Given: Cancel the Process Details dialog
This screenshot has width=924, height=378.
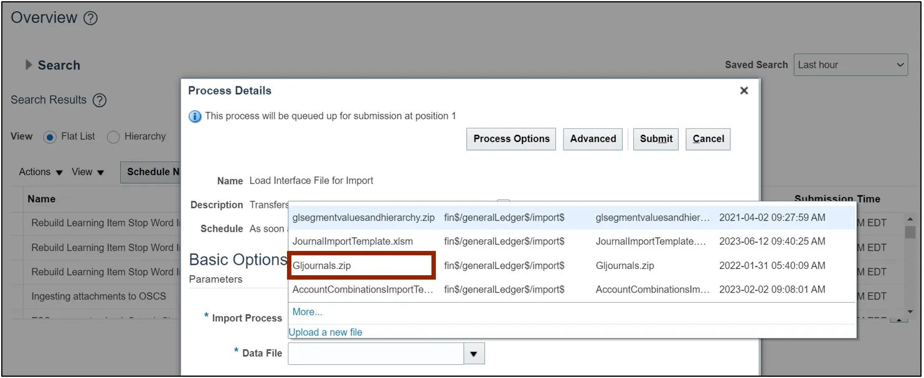Looking at the screenshot, I should pos(708,139).
